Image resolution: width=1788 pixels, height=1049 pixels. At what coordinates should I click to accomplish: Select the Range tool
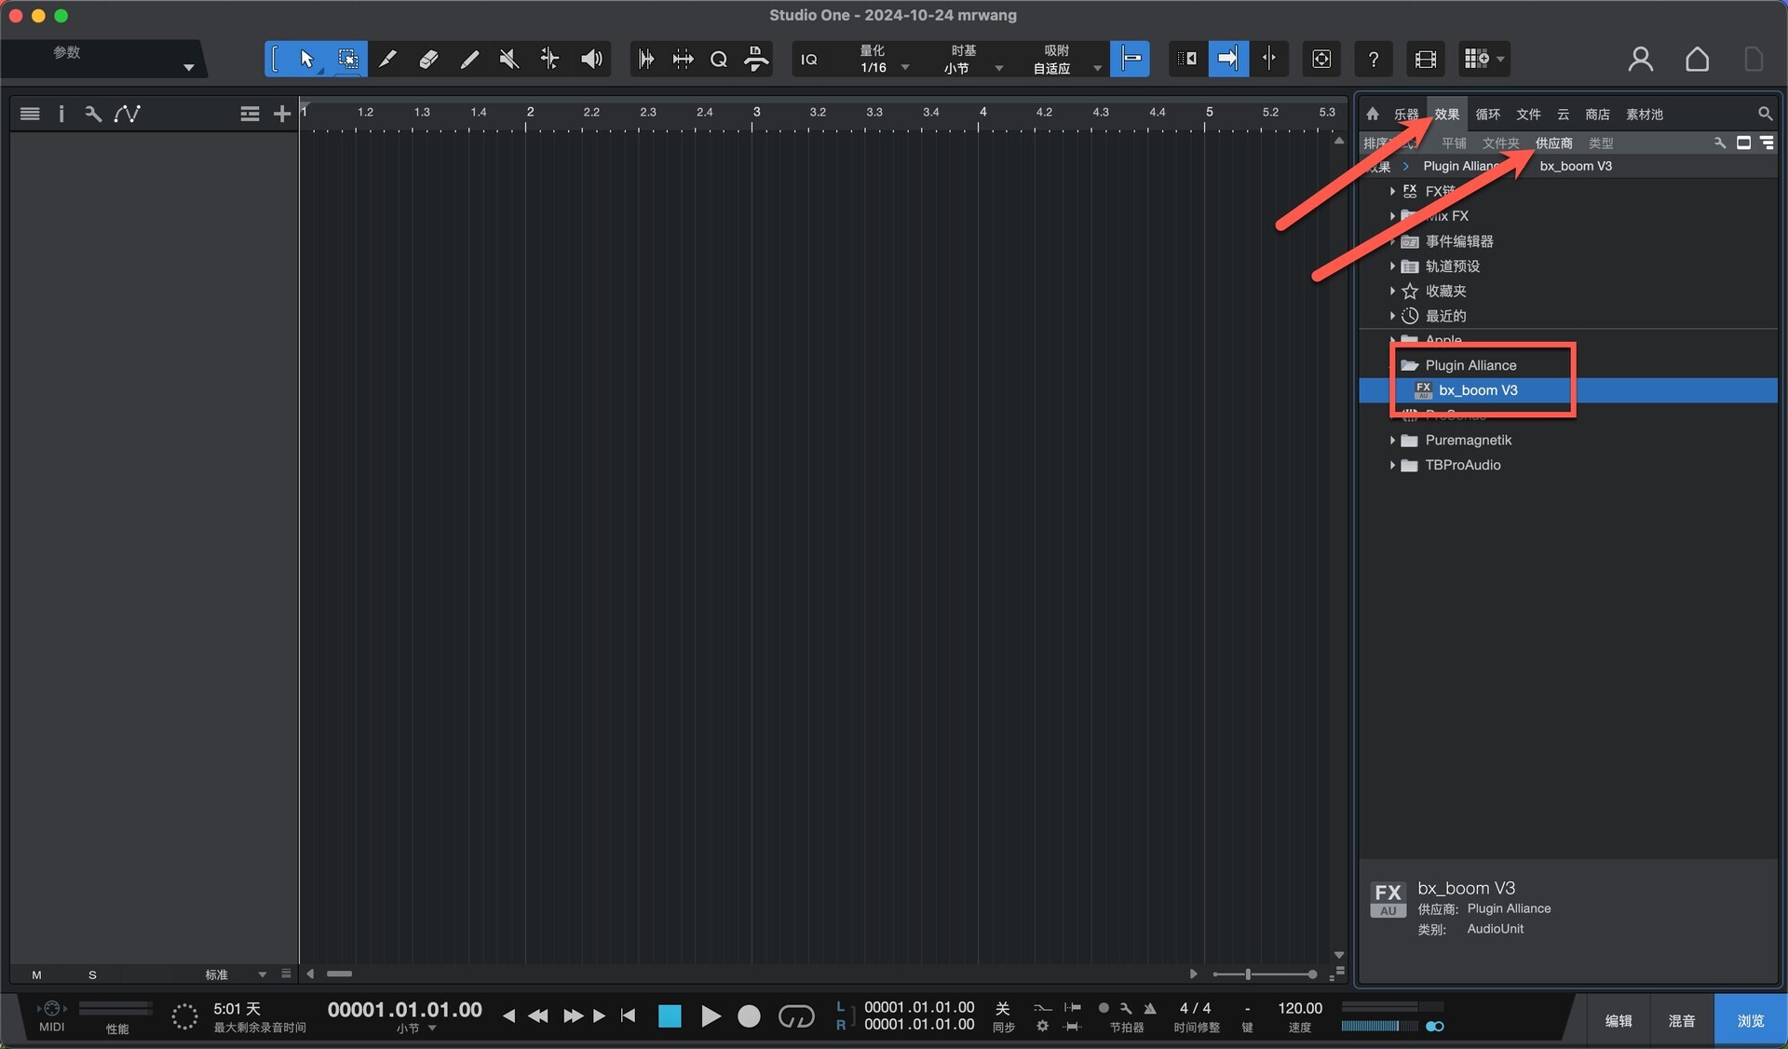347,59
